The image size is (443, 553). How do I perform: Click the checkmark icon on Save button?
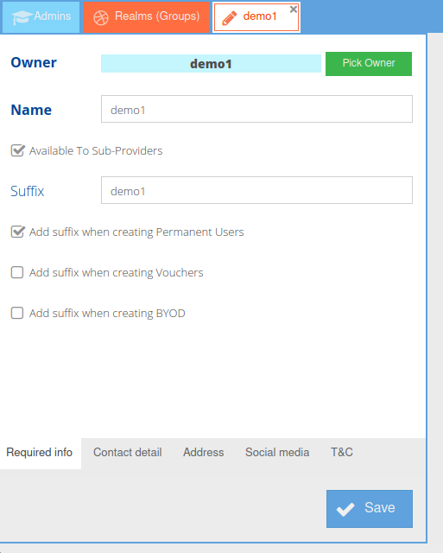(345, 509)
